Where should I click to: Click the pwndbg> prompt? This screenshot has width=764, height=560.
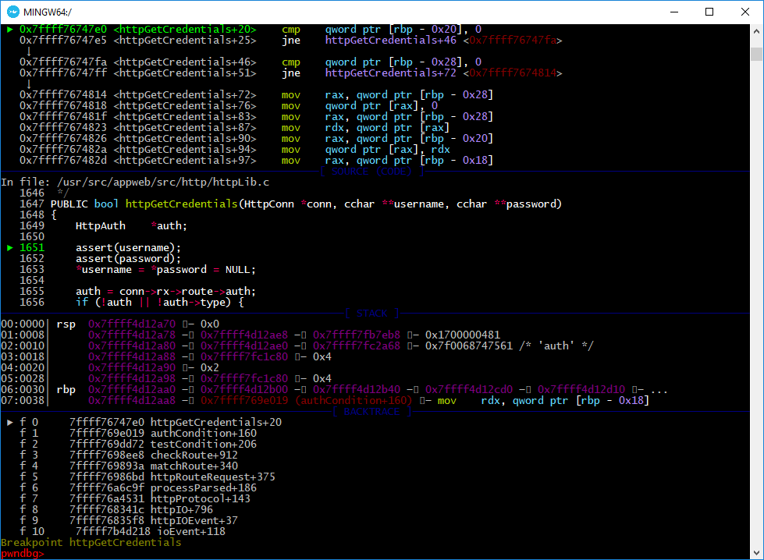click(23, 554)
